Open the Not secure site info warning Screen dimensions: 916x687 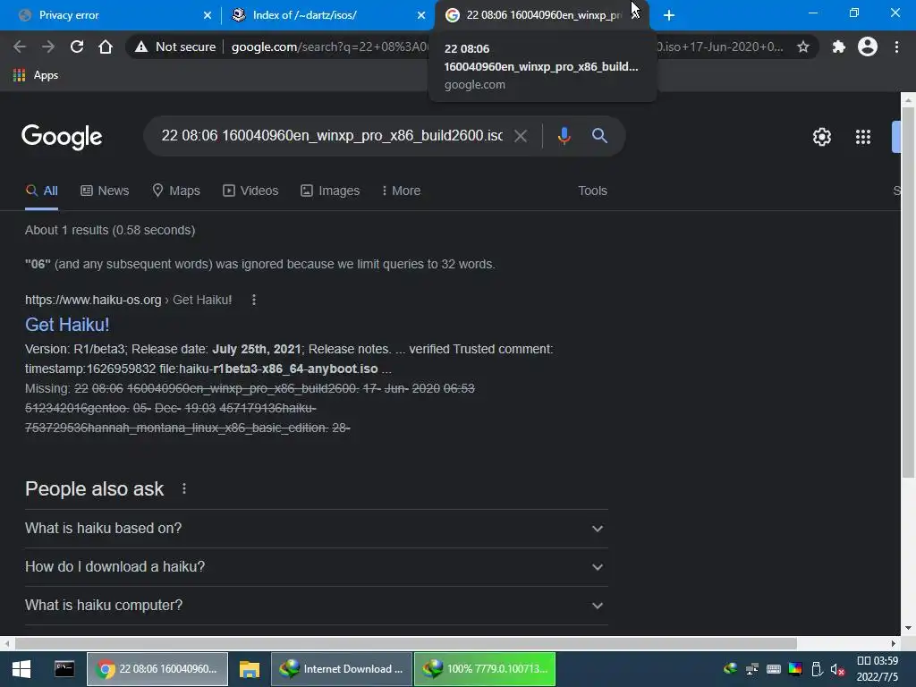(x=174, y=47)
